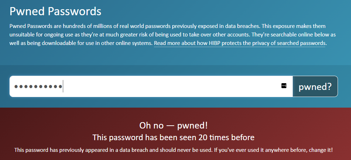Click the seen 20 times before message

click(x=173, y=137)
